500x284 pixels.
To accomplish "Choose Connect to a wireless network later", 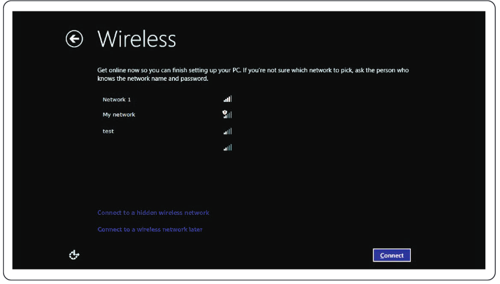I will click(150, 229).
